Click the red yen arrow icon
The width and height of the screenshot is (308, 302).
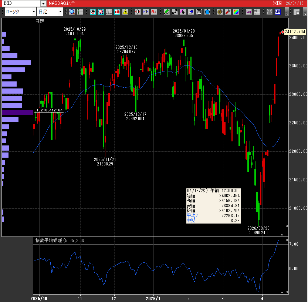click(117, 12)
